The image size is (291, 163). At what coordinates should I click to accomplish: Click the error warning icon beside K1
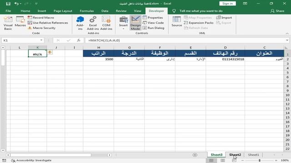50,53
